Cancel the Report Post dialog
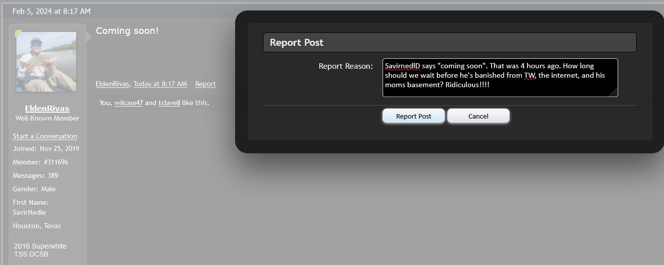This screenshot has width=664, height=265. pyautogui.click(x=478, y=116)
